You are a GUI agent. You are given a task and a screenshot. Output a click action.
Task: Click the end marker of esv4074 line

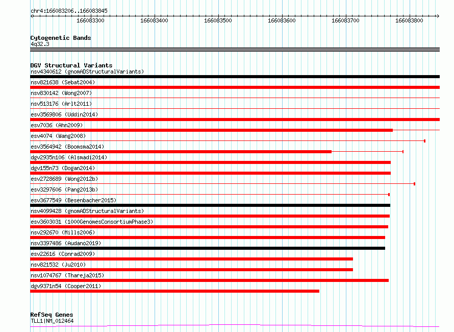pyautogui.click(x=424, y=141)
